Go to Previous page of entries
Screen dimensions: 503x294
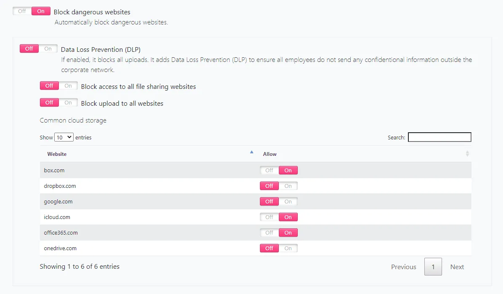coord(403,267)
